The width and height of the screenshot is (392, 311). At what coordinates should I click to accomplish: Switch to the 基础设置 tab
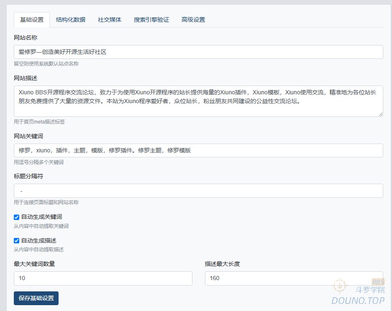32,20
